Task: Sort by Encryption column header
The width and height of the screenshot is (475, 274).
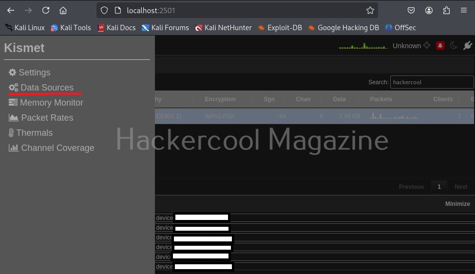Action: [x=220, y=99]
